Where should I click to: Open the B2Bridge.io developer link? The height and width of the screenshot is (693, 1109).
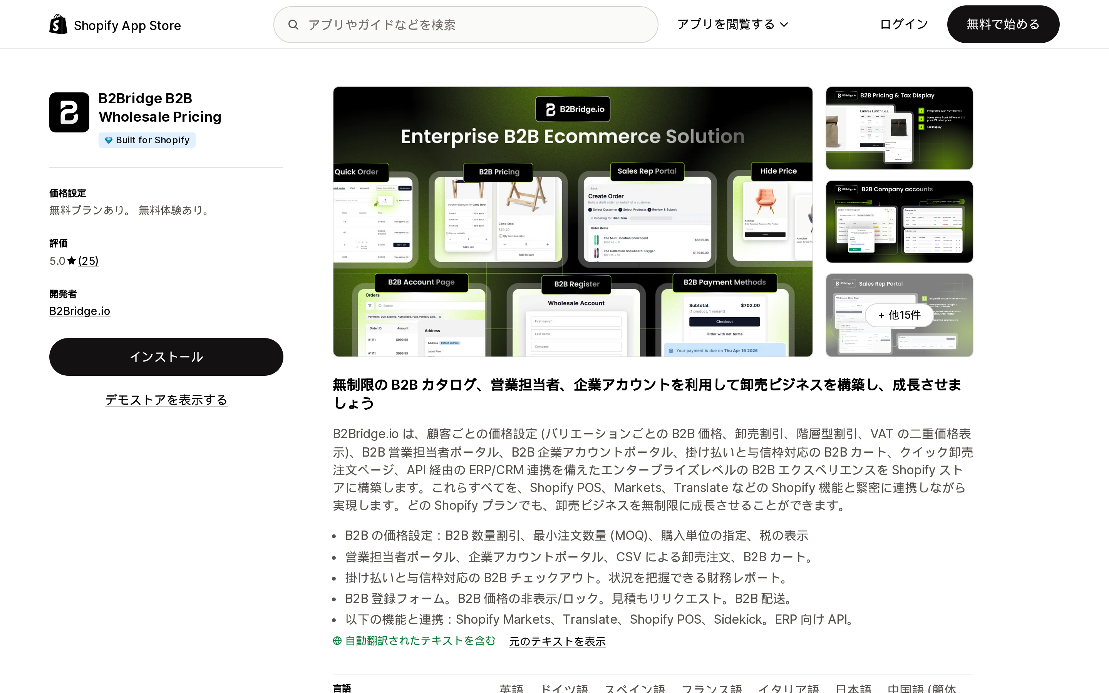80,311
